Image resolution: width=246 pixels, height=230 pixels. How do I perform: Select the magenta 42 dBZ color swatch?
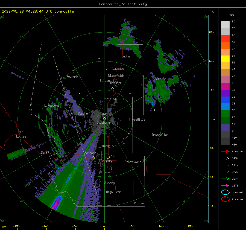point(225,86)
